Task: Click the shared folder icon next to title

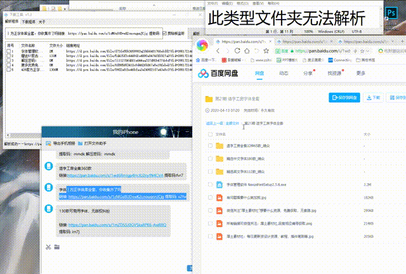Action: pyautogui.click(x=209, y=99)
